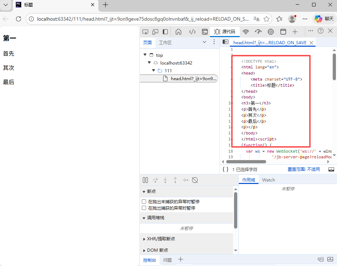
Task: Click the quick view drawer icon in status bar
Action: click(x=331, y=169)
